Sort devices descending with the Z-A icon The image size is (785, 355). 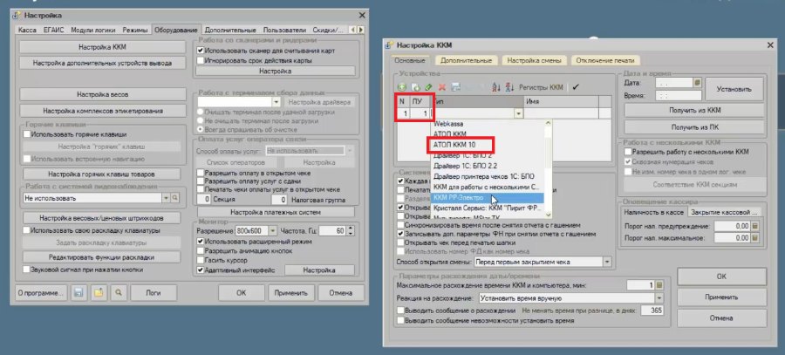(x=509, y=87)
